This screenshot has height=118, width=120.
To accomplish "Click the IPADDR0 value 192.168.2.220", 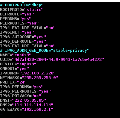I will tap(37, 73).
